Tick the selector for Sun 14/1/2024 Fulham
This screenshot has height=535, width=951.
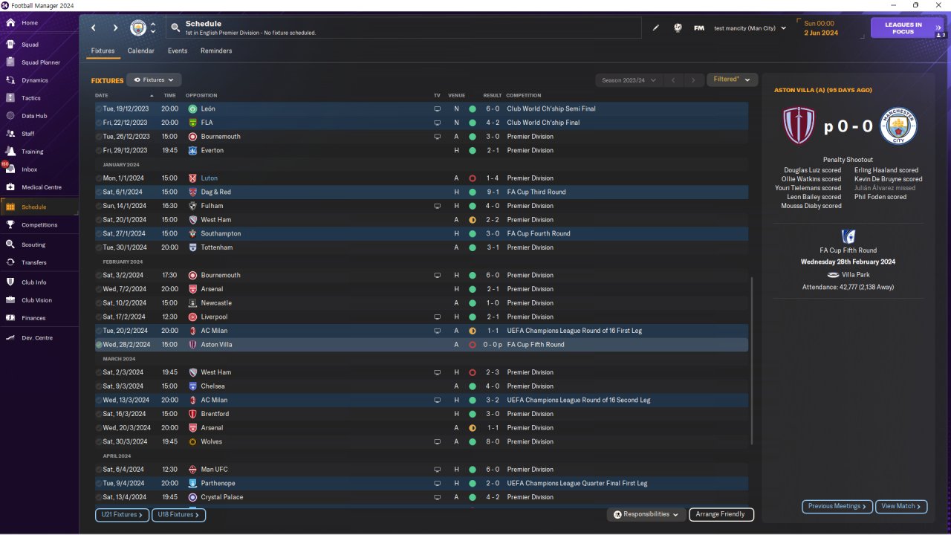[99, 206]
